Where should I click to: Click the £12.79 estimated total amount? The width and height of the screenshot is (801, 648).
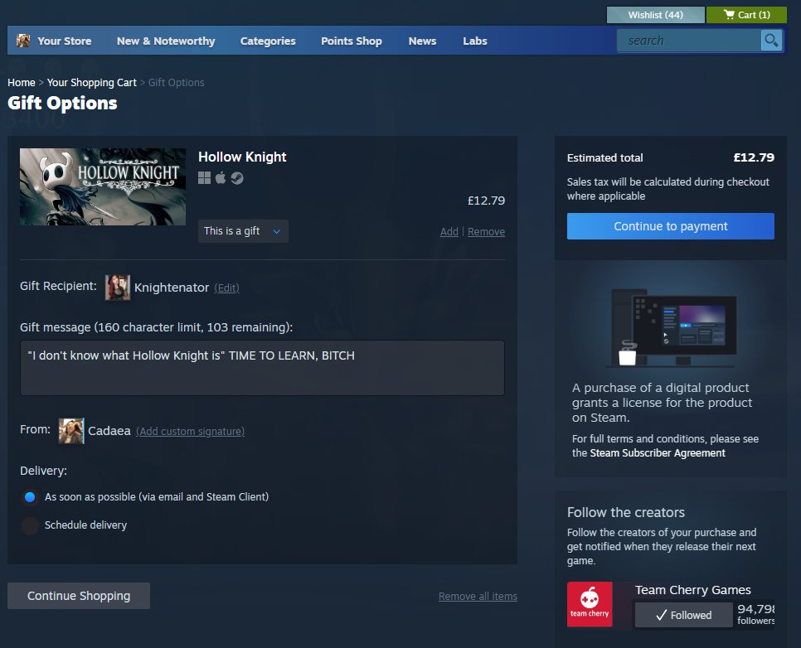(x=754, y=157)
